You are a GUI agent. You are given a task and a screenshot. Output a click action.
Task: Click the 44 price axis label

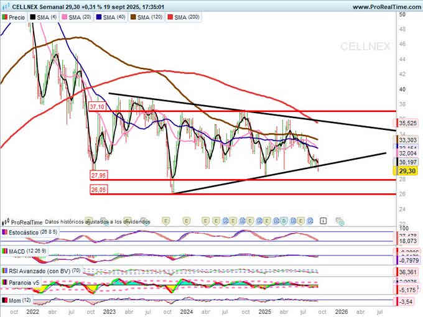coord(402,59)
